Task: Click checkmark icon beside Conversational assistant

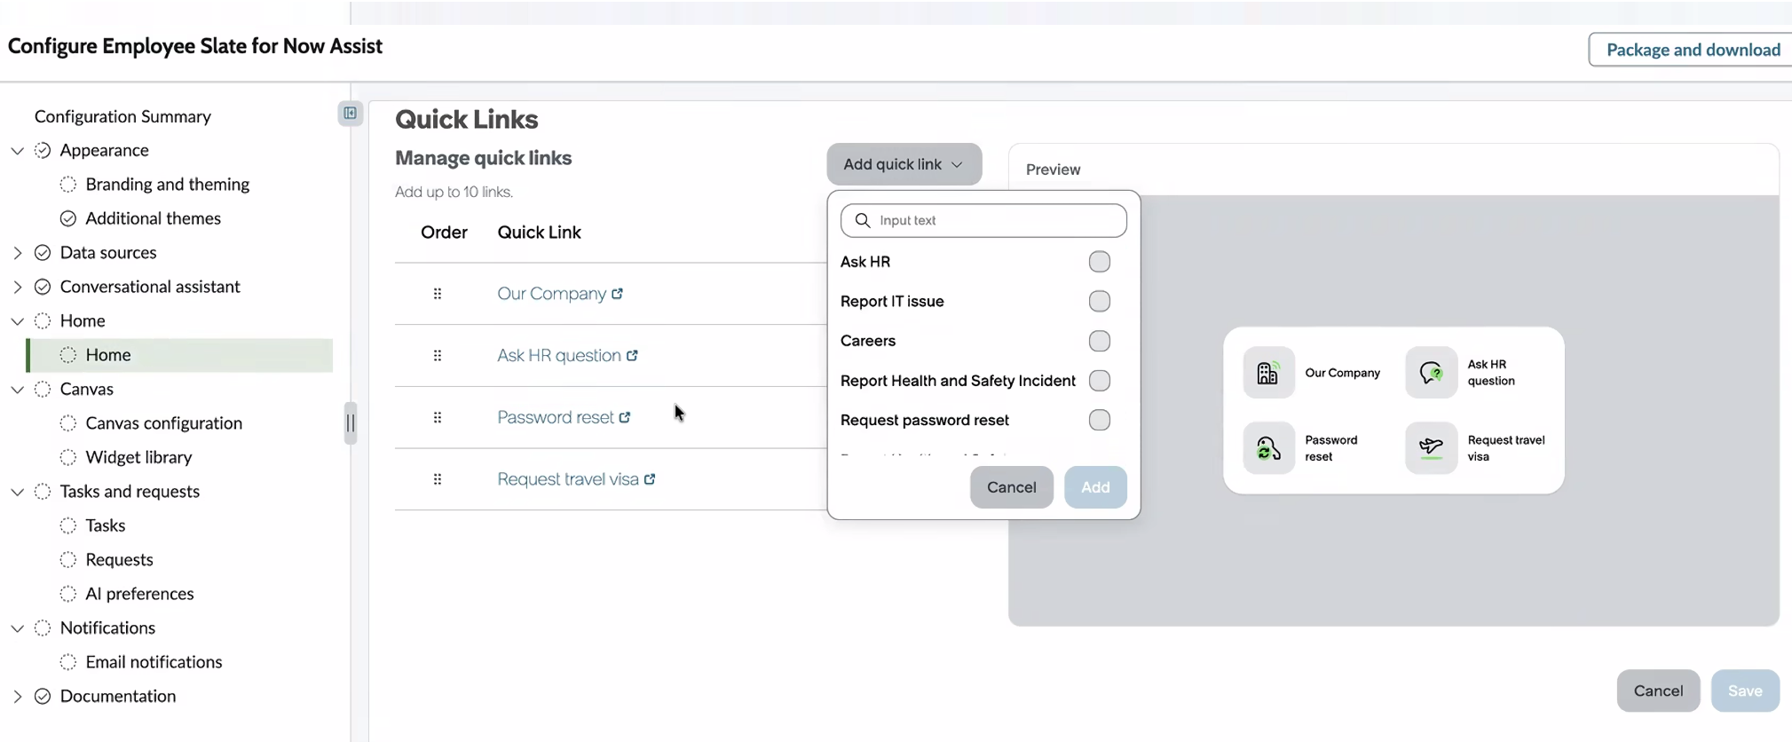Action: click(43, 287)
